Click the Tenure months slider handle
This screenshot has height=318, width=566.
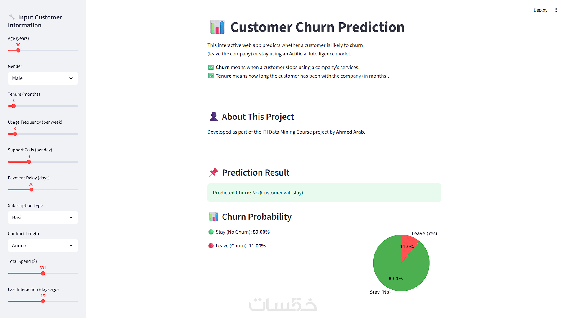click(x=14, y=106)
